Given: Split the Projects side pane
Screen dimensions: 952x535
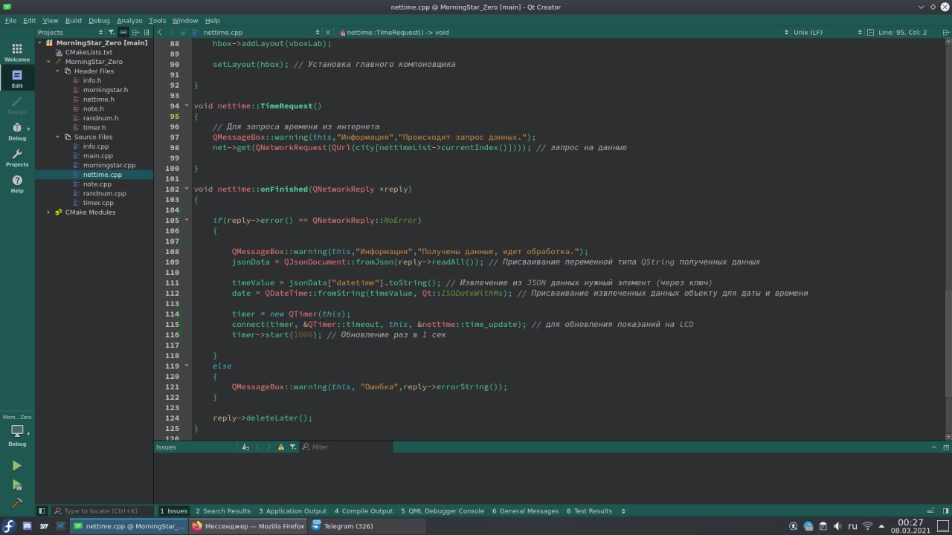Looking at the screenshot, I should 135,32.
